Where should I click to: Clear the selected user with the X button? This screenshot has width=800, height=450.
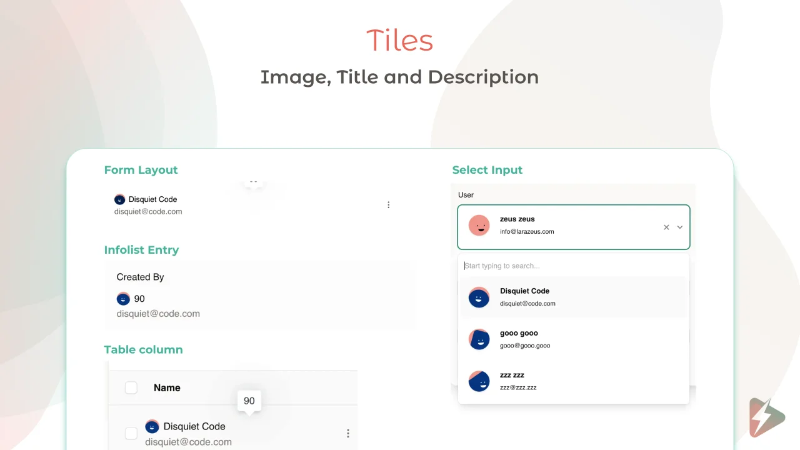click(666, 227)
